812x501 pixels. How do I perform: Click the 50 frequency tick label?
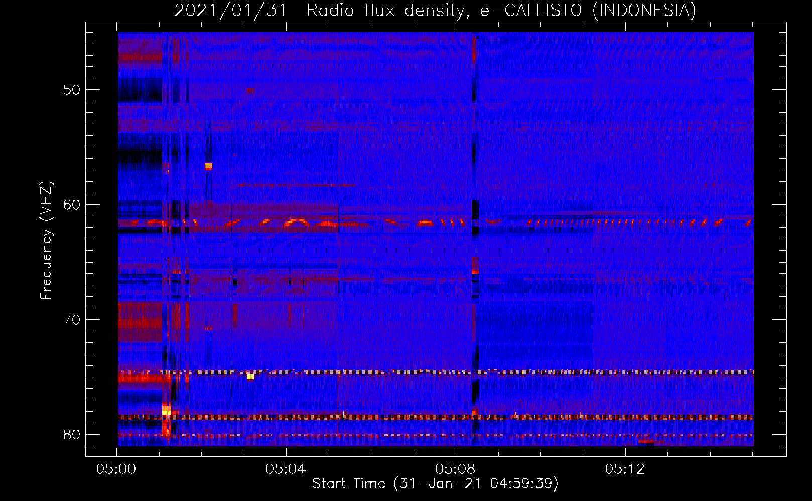click(x=72, y=90)
